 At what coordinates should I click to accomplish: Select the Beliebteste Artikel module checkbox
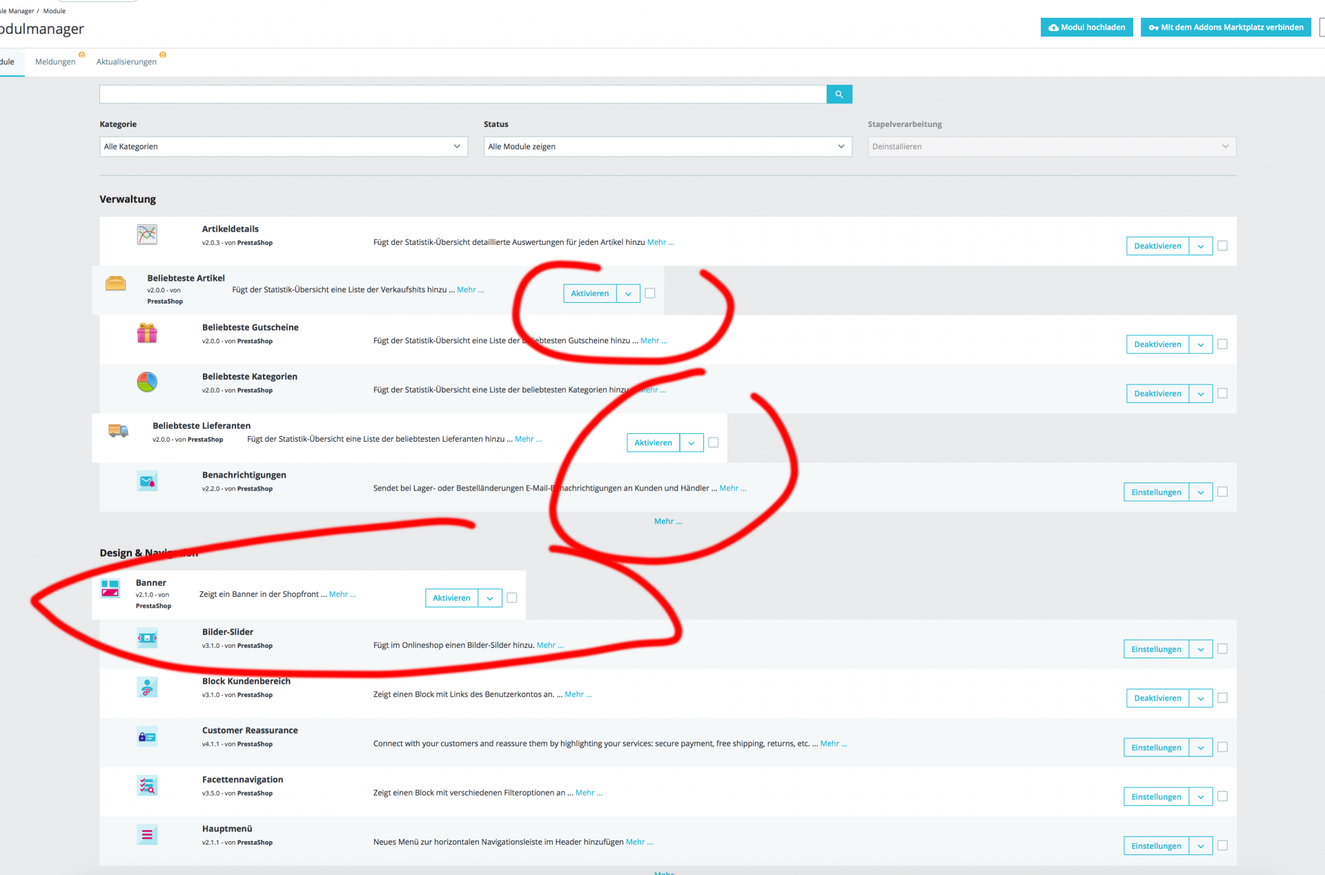click(x=650, y=293)
